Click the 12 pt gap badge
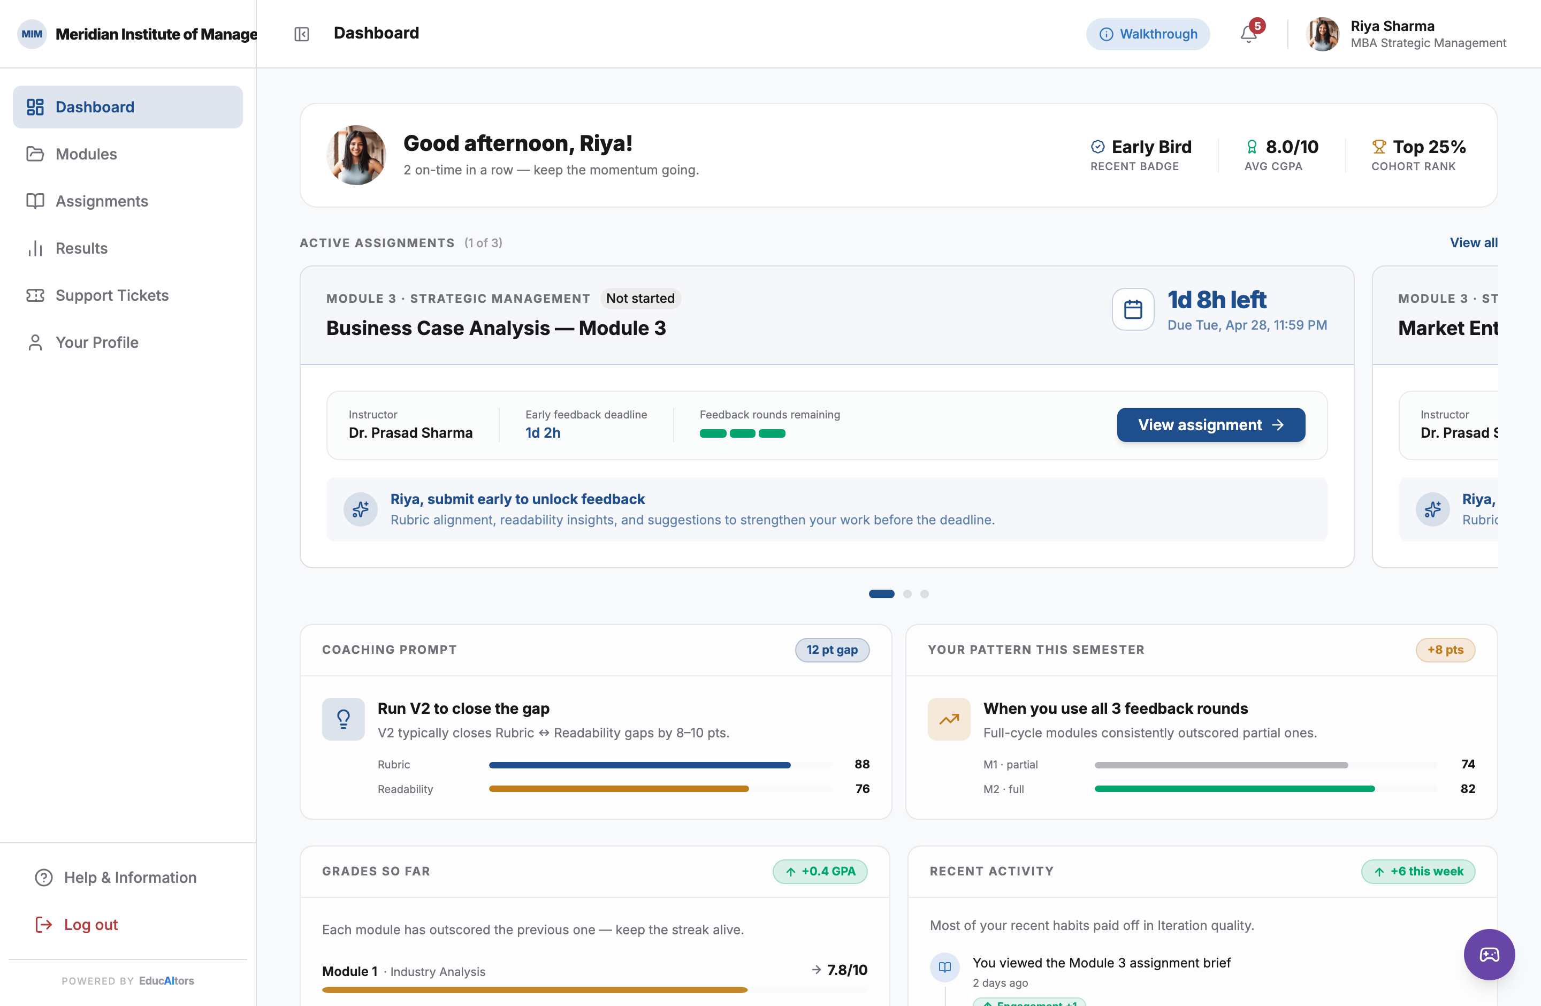Viewport: 1541px width, 1006px height. (x=832, y=650)
